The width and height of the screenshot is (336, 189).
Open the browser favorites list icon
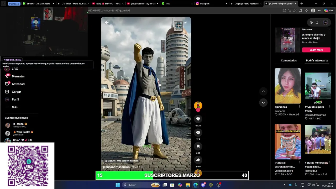point(307,10)
